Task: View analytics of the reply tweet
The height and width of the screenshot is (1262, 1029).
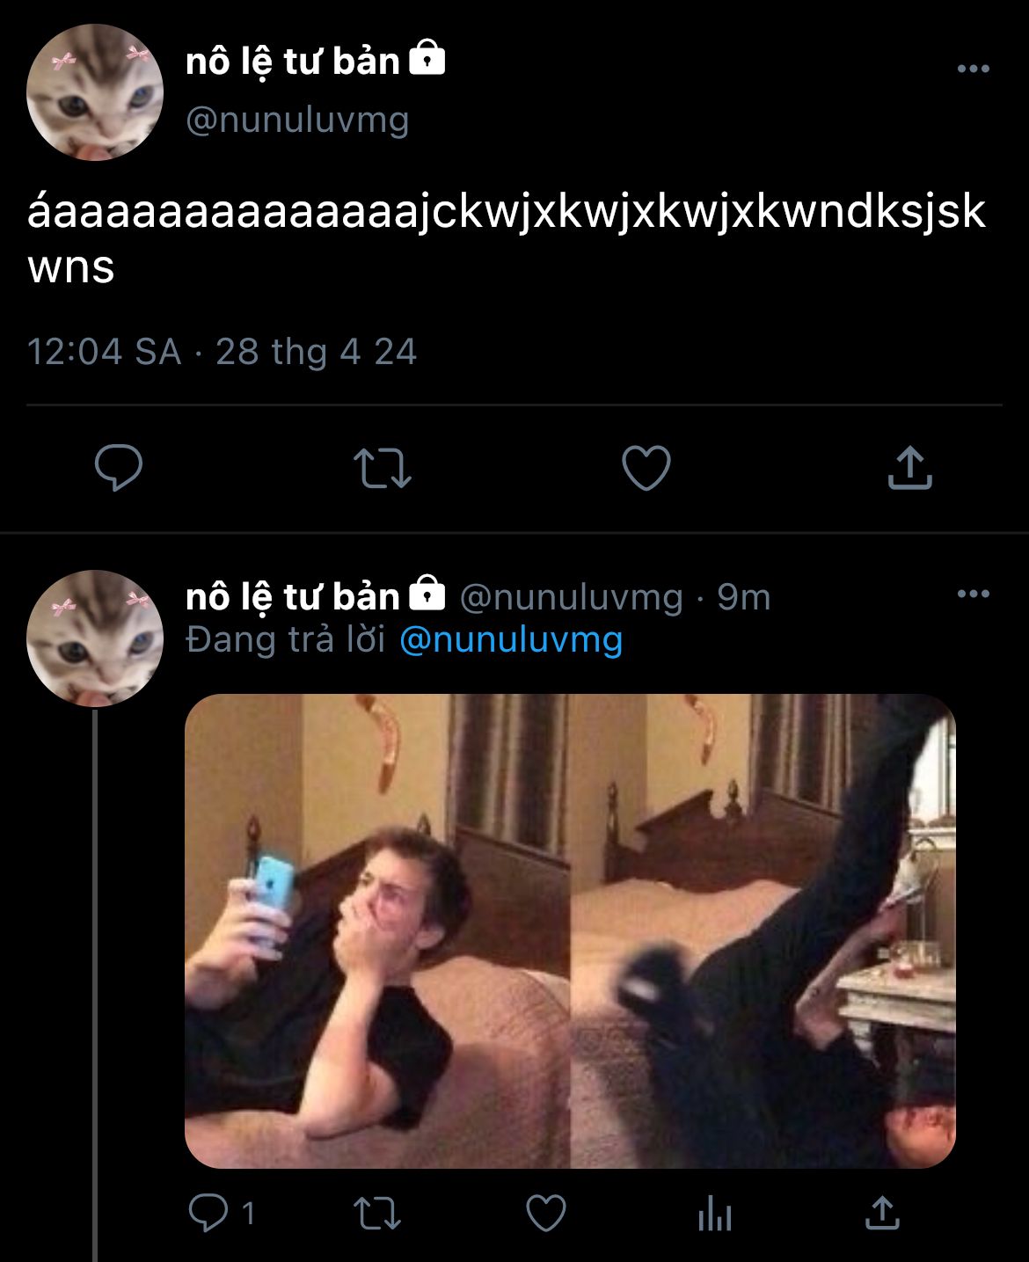Action: click(x=714, y=1215)
